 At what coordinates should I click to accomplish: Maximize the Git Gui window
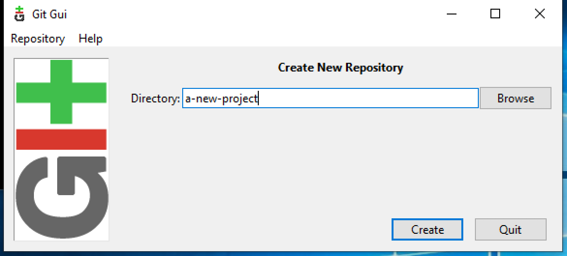coord(495,14)
